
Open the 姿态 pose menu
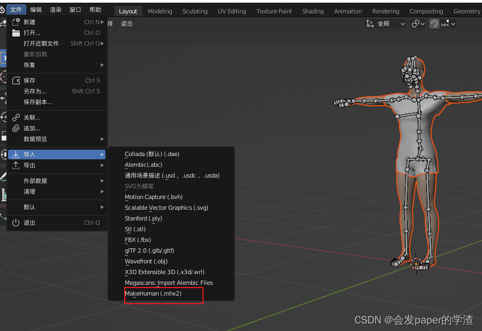(126, 24)
